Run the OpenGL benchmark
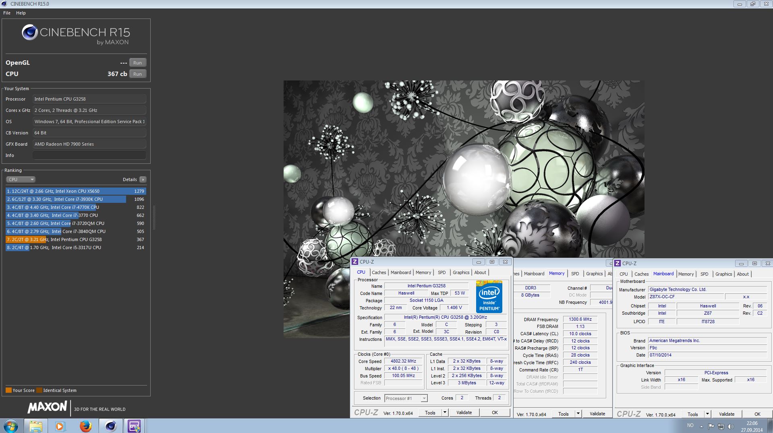 [x=138, y=63]
